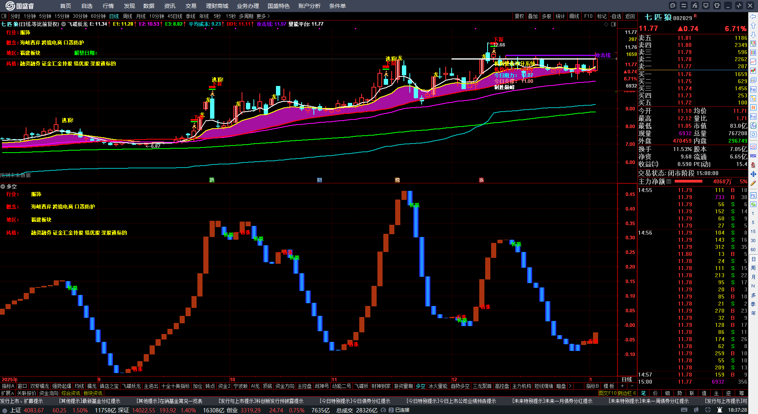Select the 多空 indicator tab
758x414 pixels.
point(421,386)
